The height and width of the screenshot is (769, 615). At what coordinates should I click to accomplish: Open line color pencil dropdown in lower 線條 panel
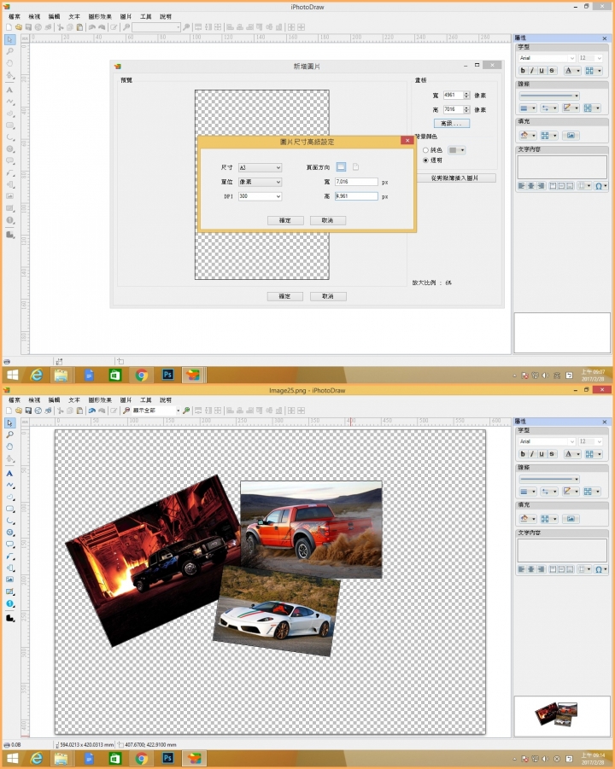[x=571, y=492]
